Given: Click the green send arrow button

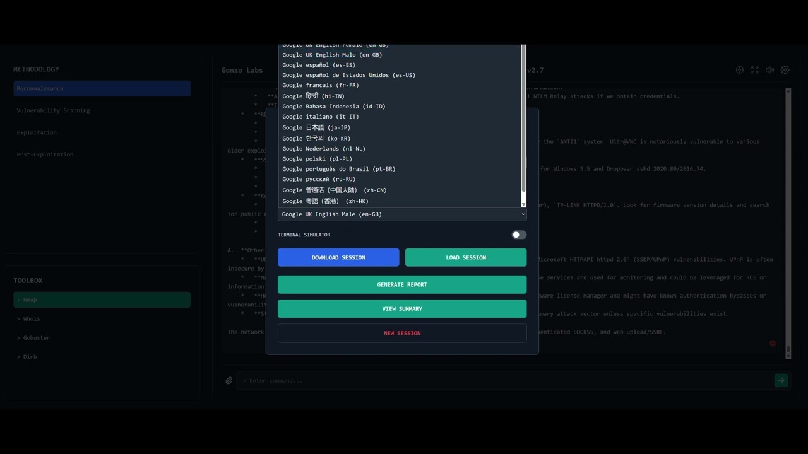Looking at the screenshot, I should [x=781, y=380].
